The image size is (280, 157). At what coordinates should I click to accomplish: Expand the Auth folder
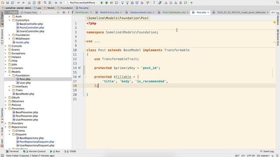pos(10,17)
